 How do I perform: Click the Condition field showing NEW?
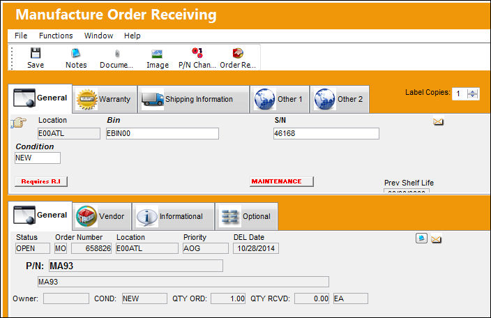[x=37, y=158]
